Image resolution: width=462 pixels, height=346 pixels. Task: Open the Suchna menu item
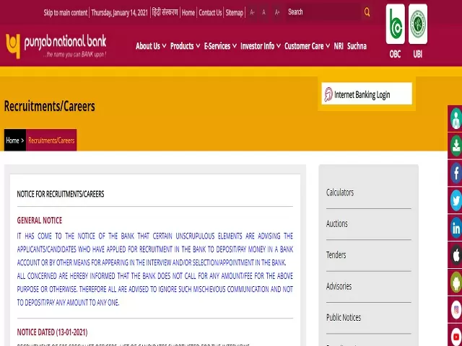[357, 46]
